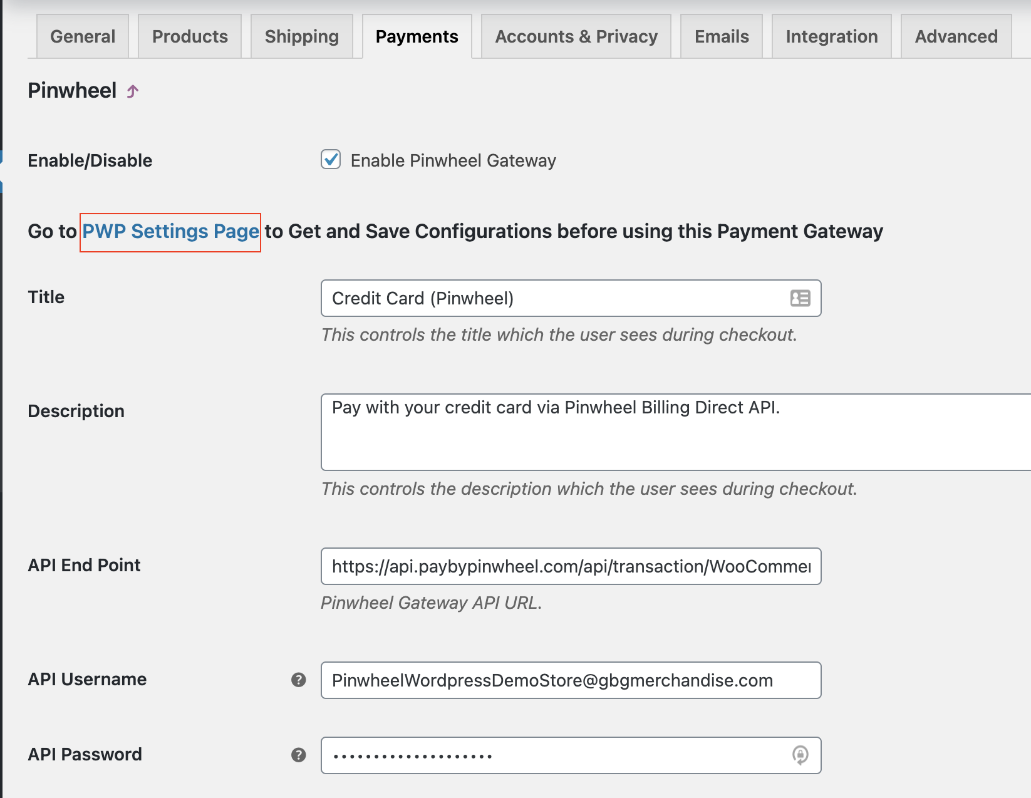Click the help icon beside API Password
1031x798 pixels.
click(299, 755)
